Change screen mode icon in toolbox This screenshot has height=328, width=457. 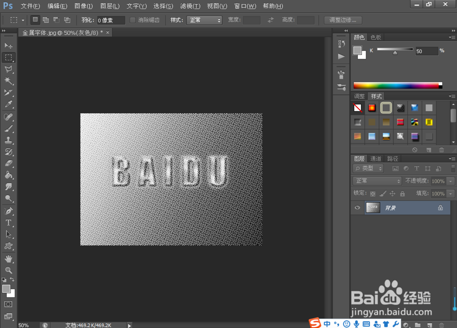[8, 317]
